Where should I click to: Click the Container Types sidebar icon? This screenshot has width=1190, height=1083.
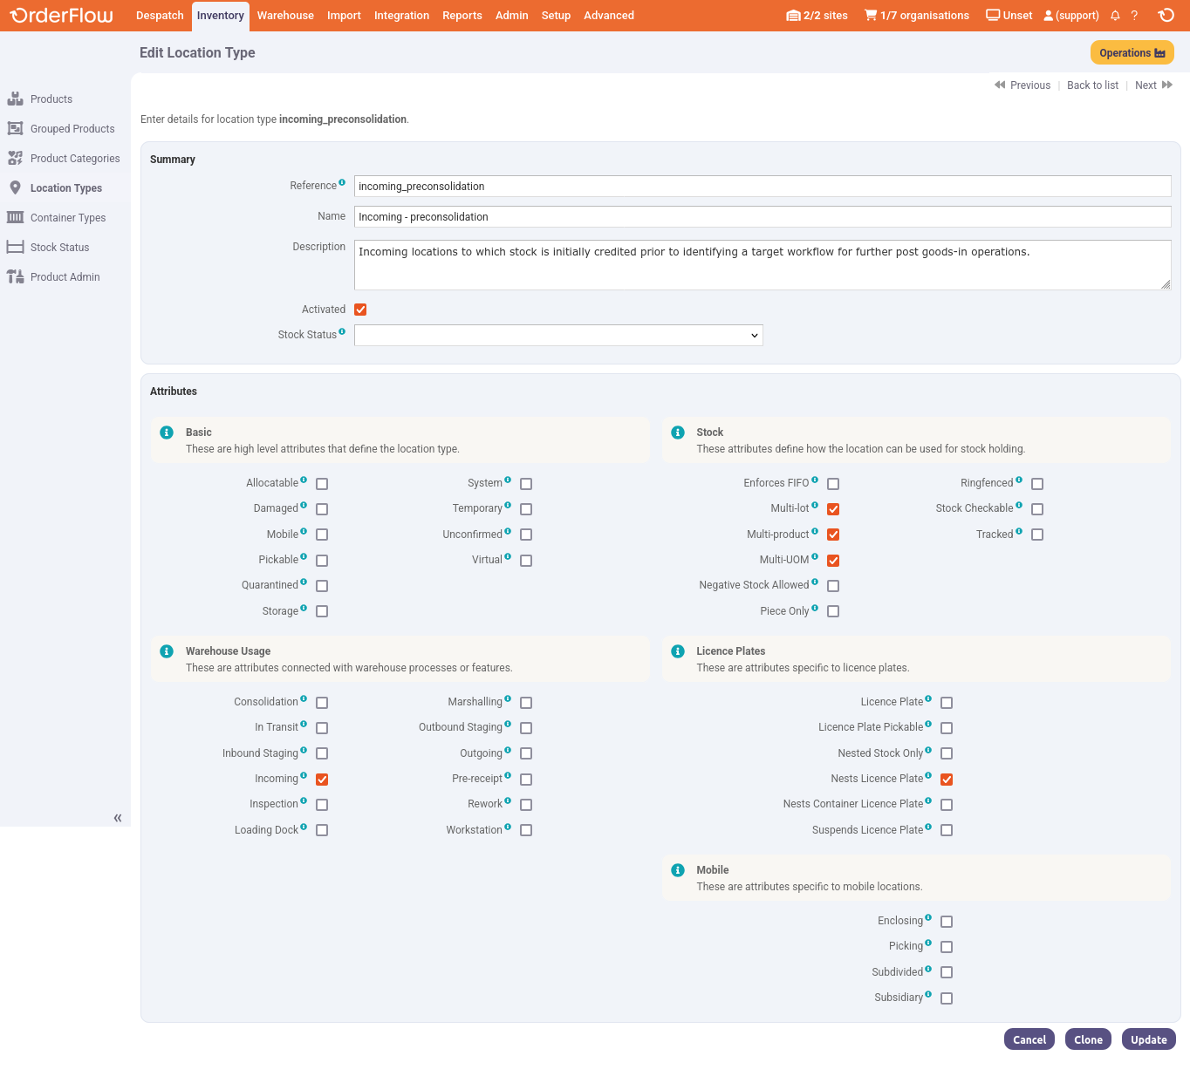tap(15, 218)
